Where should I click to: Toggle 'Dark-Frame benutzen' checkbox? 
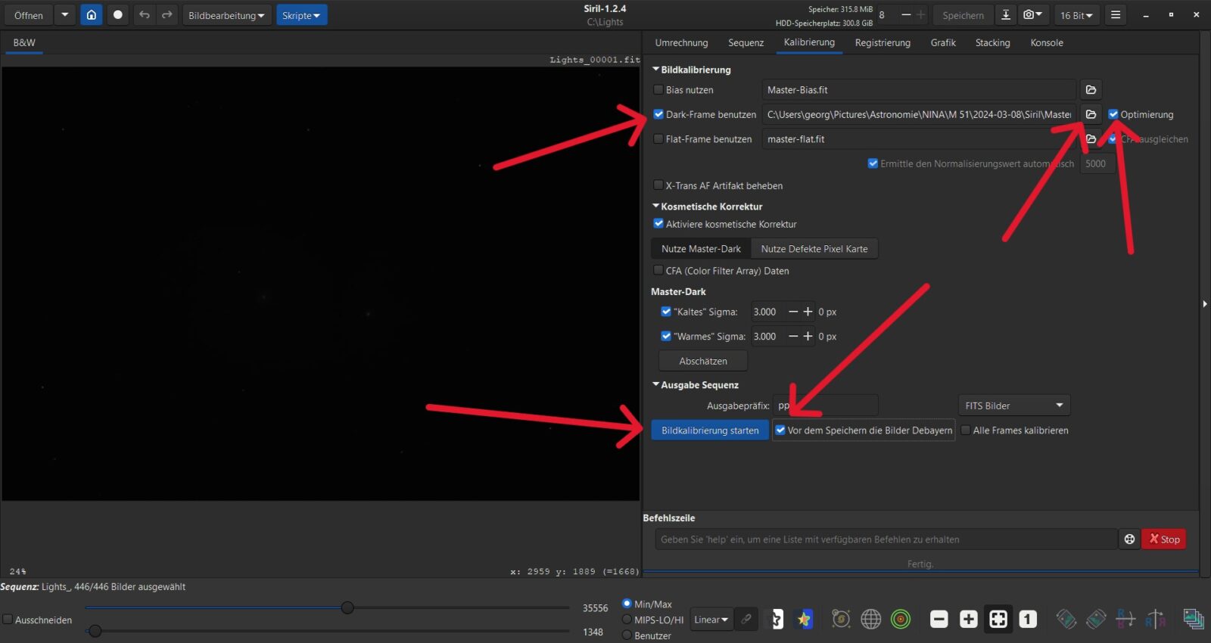pos(658,114)
